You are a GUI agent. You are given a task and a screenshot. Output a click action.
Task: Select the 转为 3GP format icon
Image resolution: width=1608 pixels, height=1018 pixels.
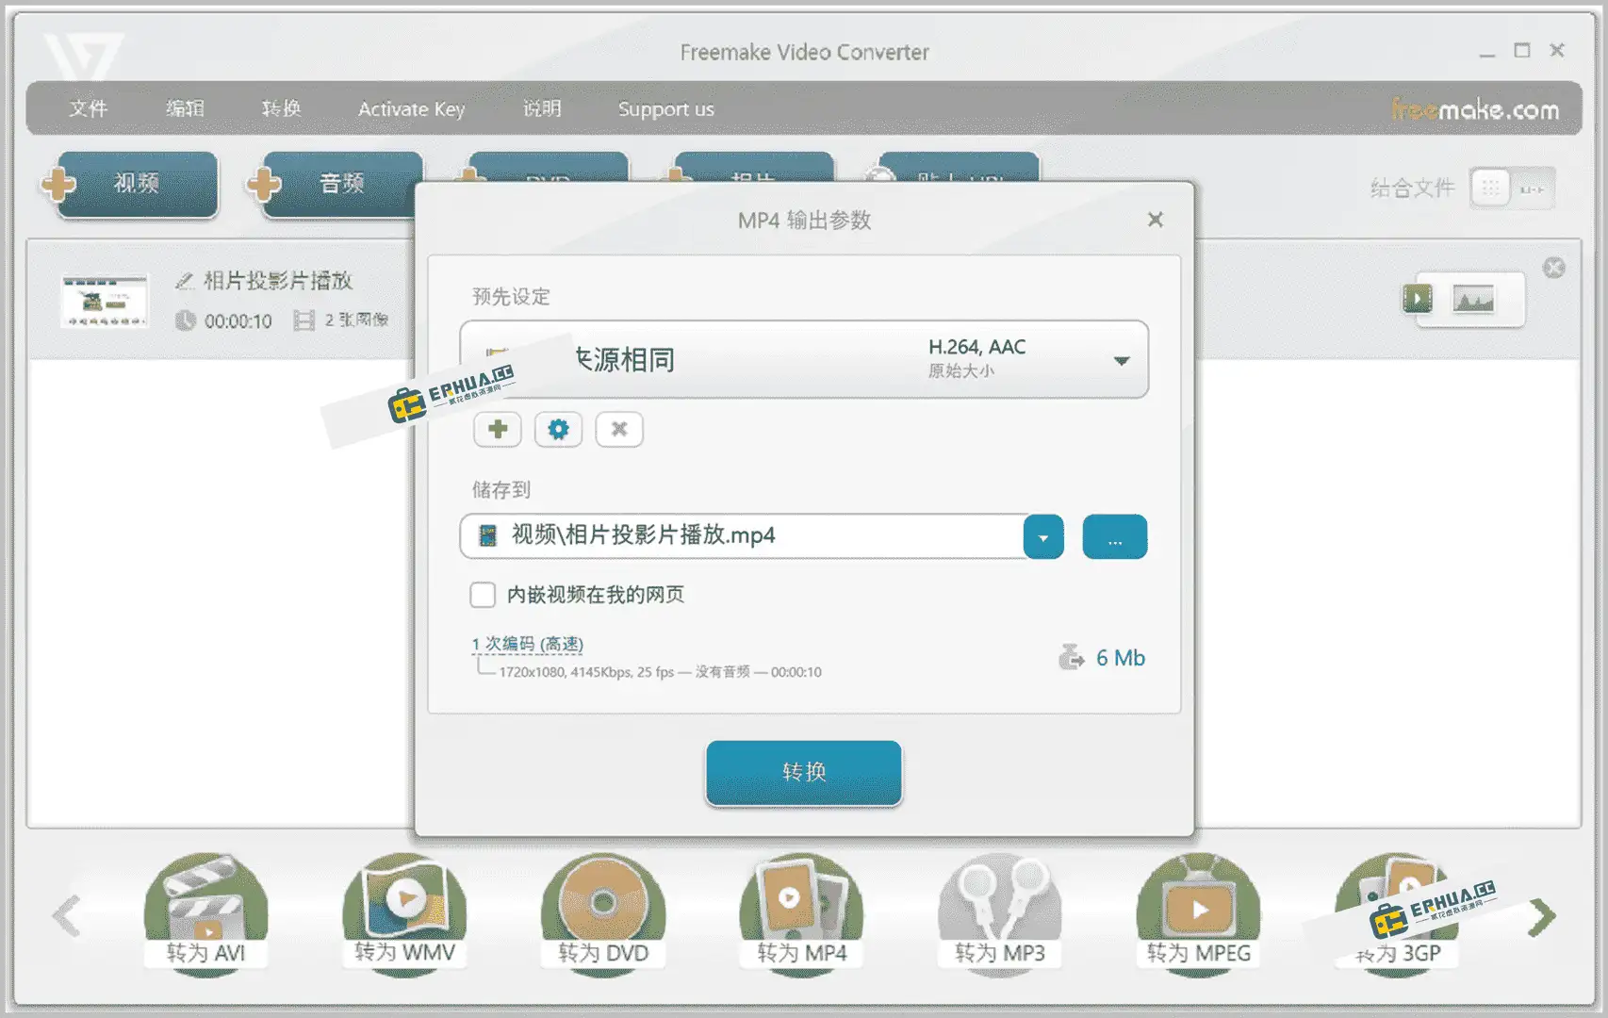point(1398,913)
